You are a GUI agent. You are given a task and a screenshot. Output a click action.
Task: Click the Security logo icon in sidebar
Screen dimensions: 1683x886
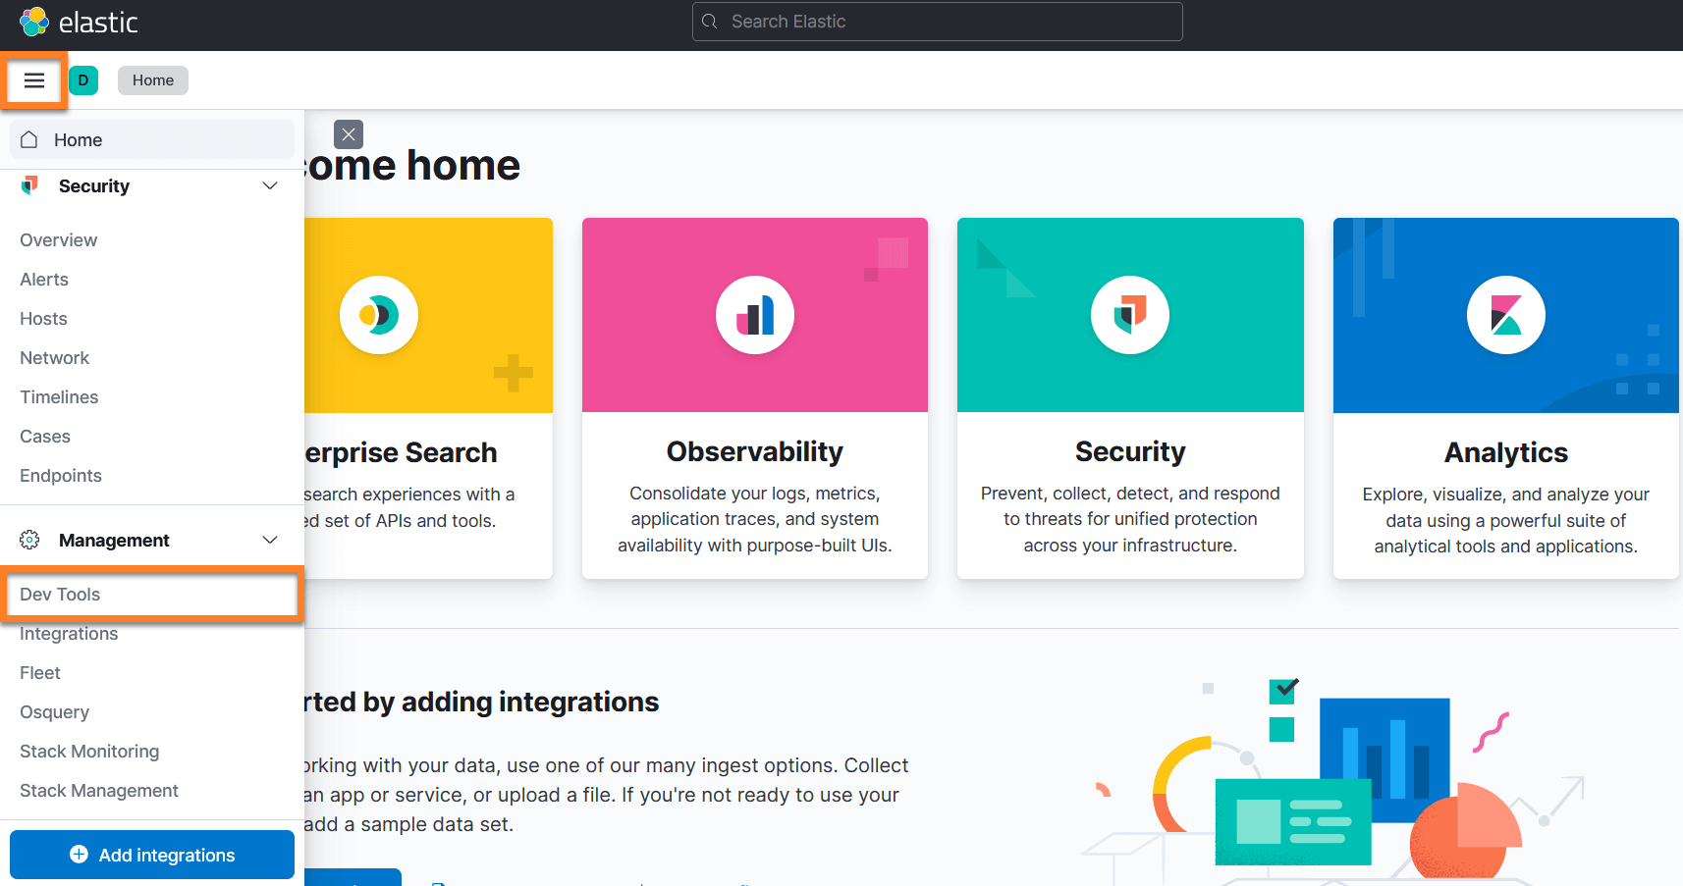[x=29, y=185]
